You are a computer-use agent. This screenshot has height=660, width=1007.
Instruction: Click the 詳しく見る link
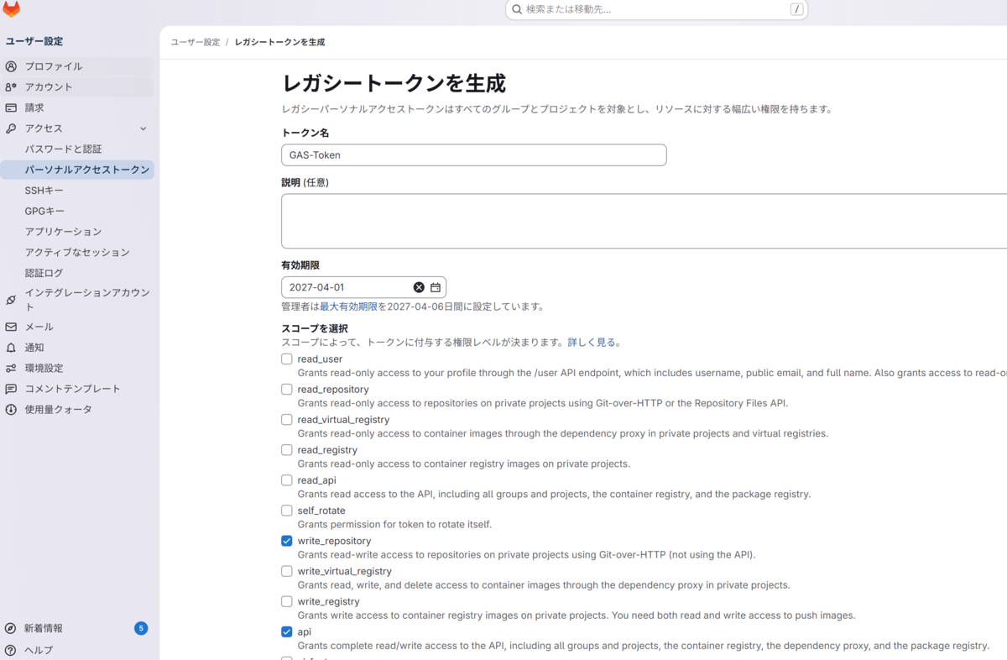tap(592, 343)
